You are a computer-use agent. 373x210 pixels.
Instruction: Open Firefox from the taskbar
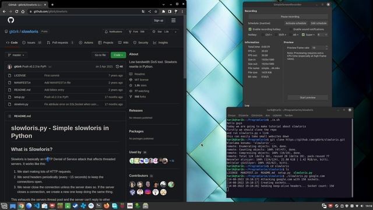(107, 206)
